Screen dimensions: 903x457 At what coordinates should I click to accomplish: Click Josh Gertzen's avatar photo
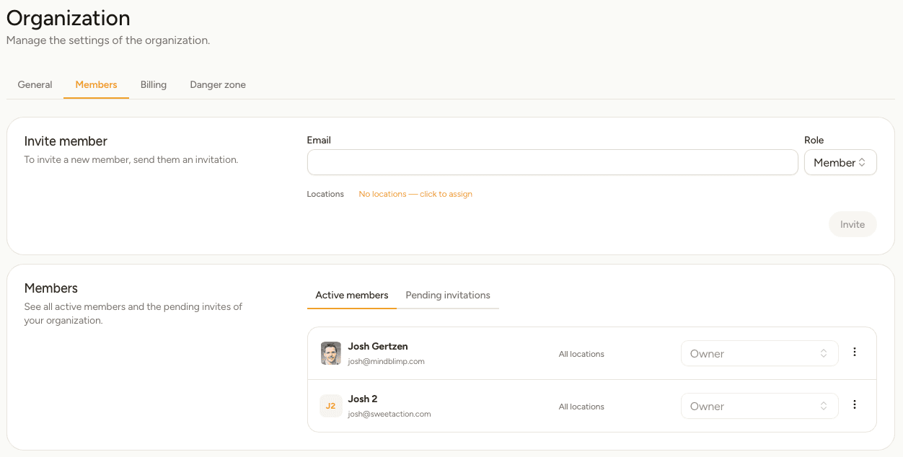331,353
